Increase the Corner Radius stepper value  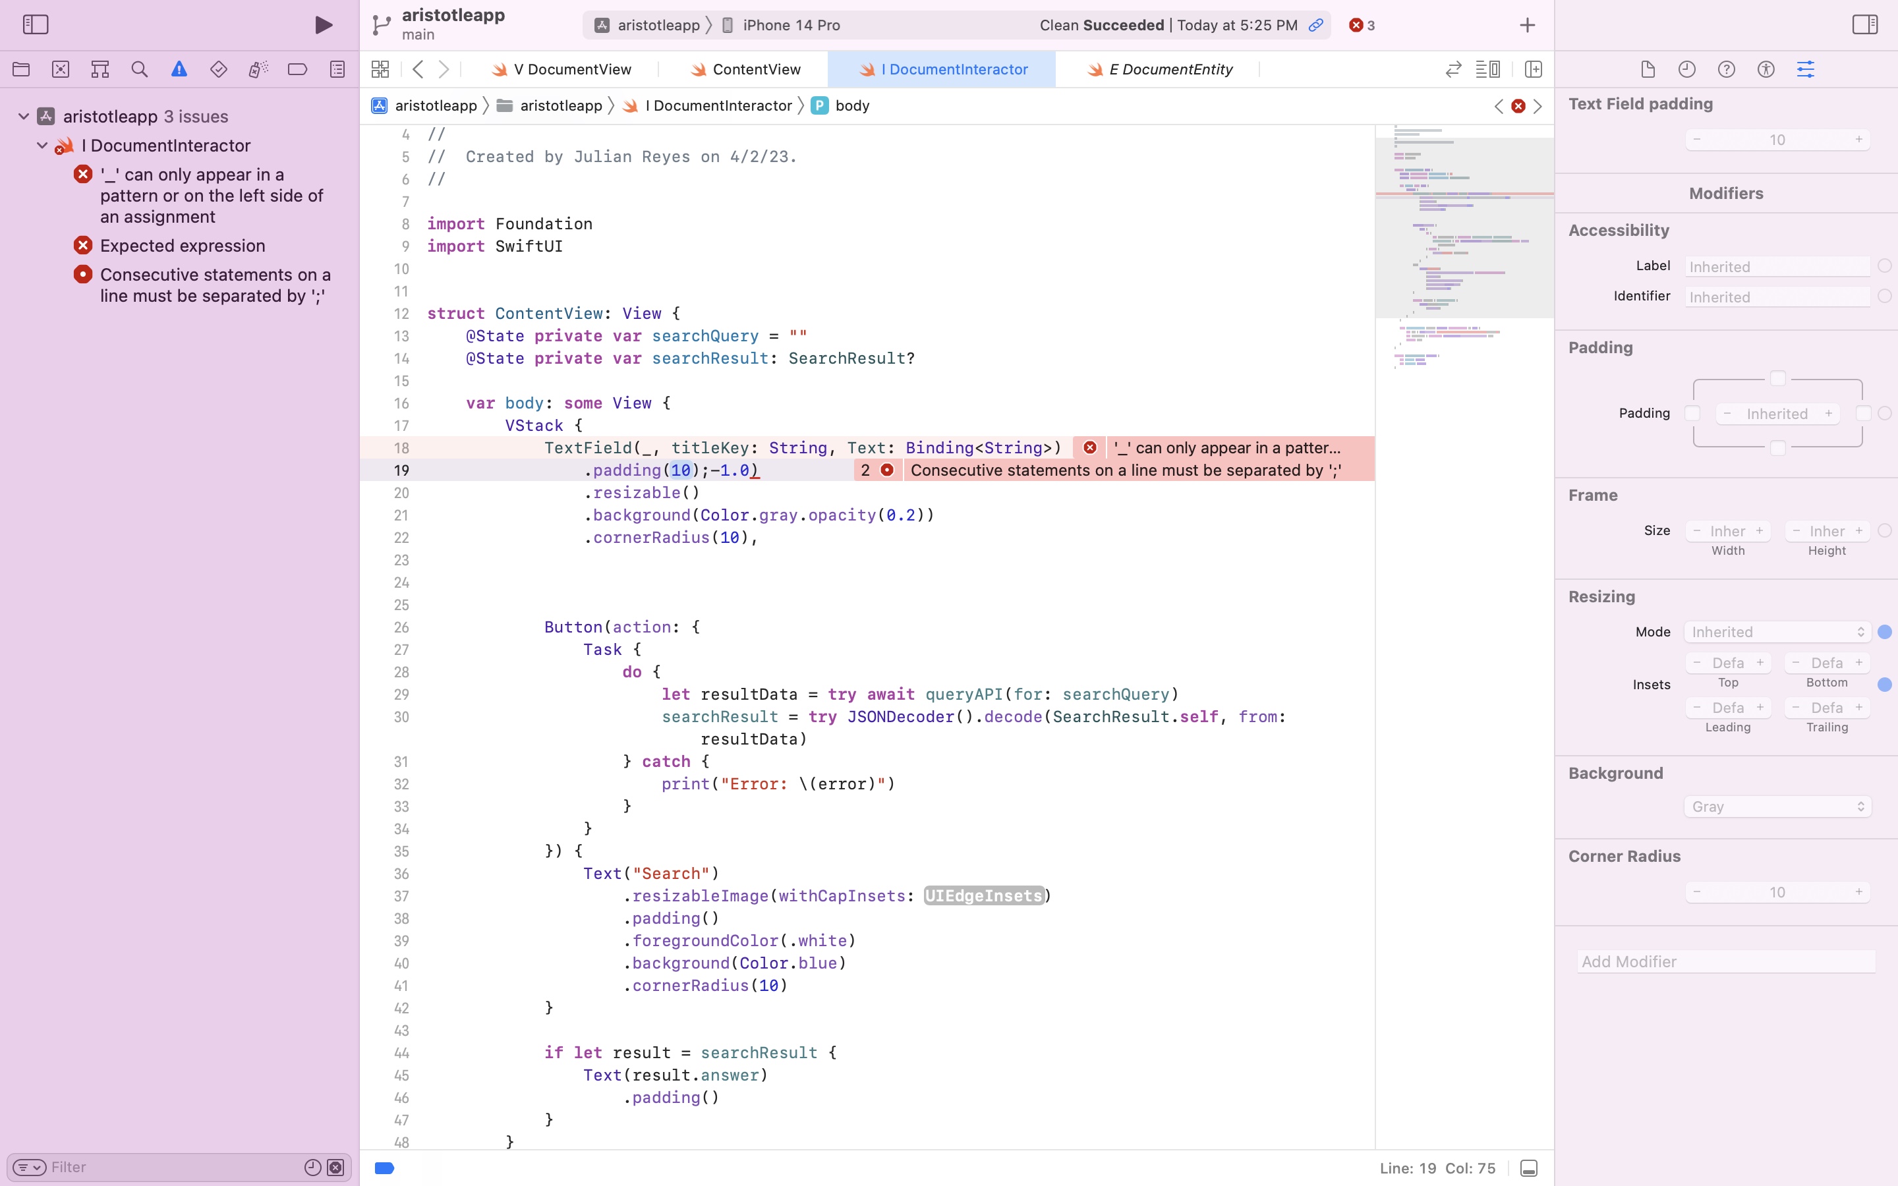tap(1858, 892)
